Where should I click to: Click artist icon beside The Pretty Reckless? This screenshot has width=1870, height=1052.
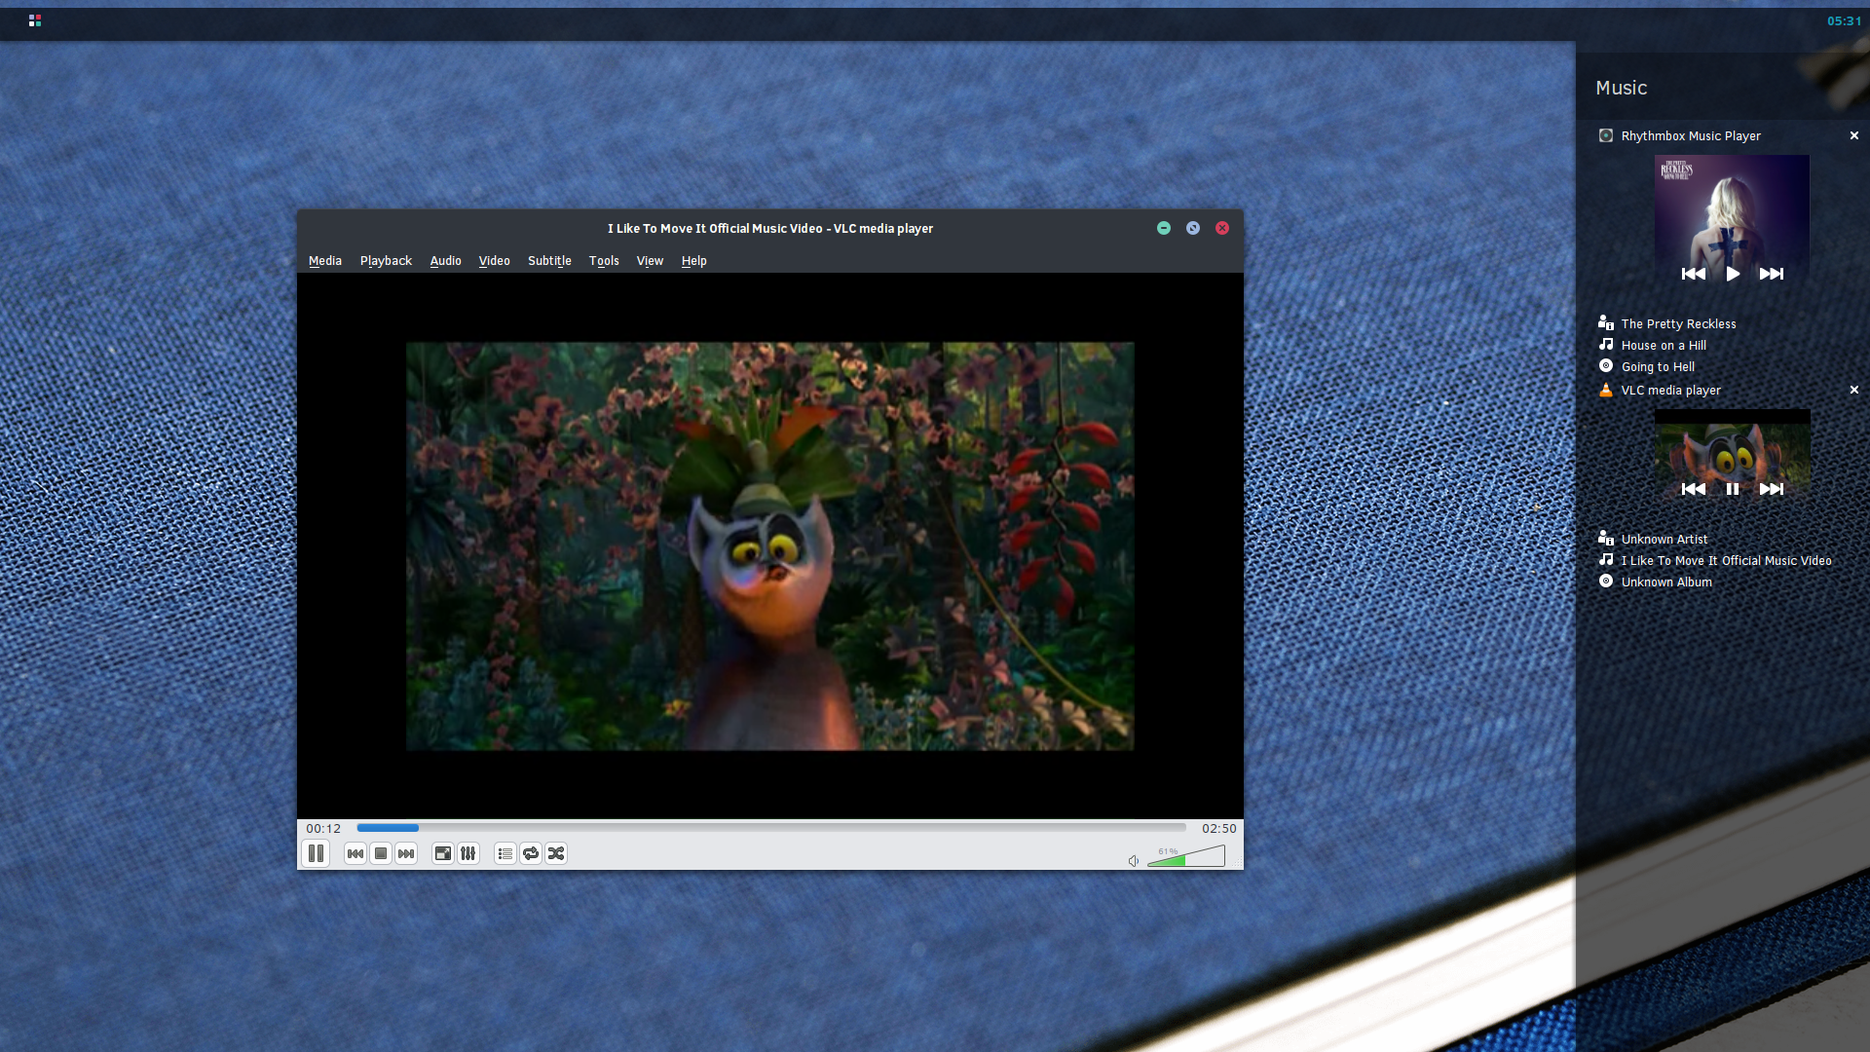pos(1606,322)
